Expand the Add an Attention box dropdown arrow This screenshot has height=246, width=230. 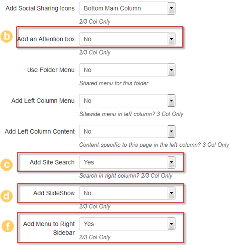tap(171, 39)
